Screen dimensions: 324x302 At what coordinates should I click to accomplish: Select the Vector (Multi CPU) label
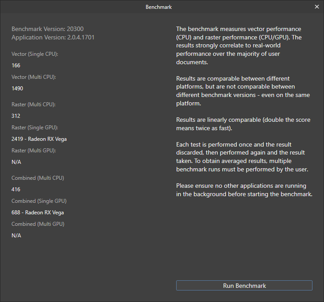[x=34, y=77]
